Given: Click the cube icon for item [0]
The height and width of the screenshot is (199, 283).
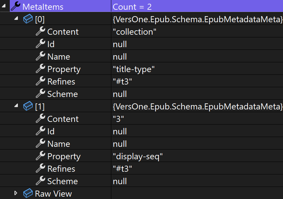Looking at the screenshot, I should [28, 19].
